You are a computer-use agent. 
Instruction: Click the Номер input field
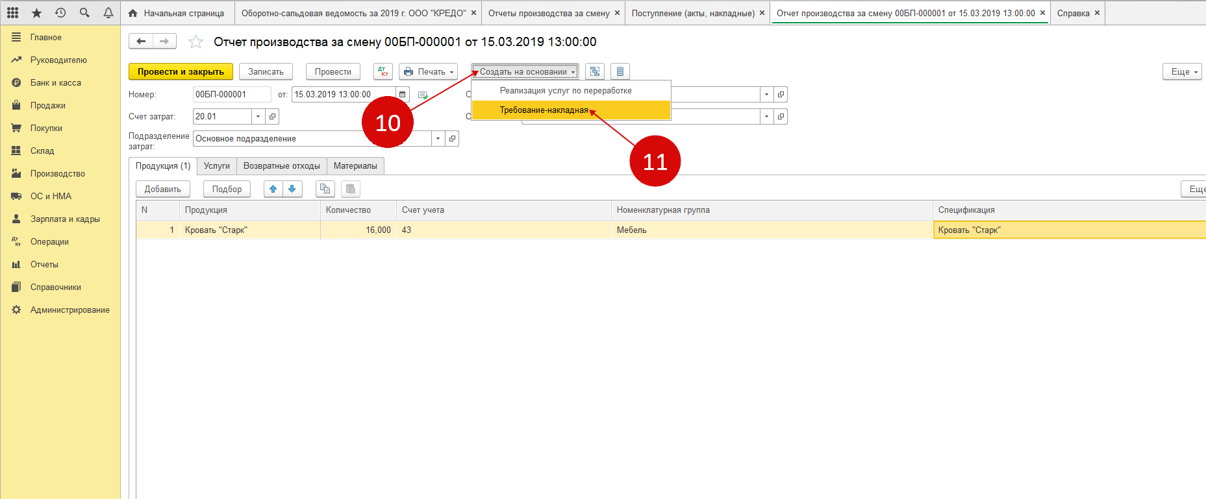point(232,95)
